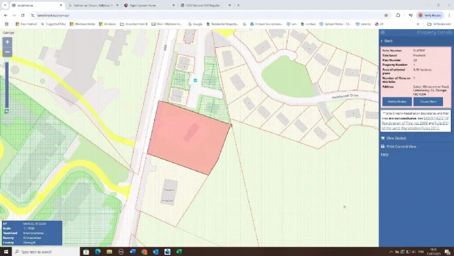Go back using browser back arrow
Screen dimensions: 454x256
point(5,15)
